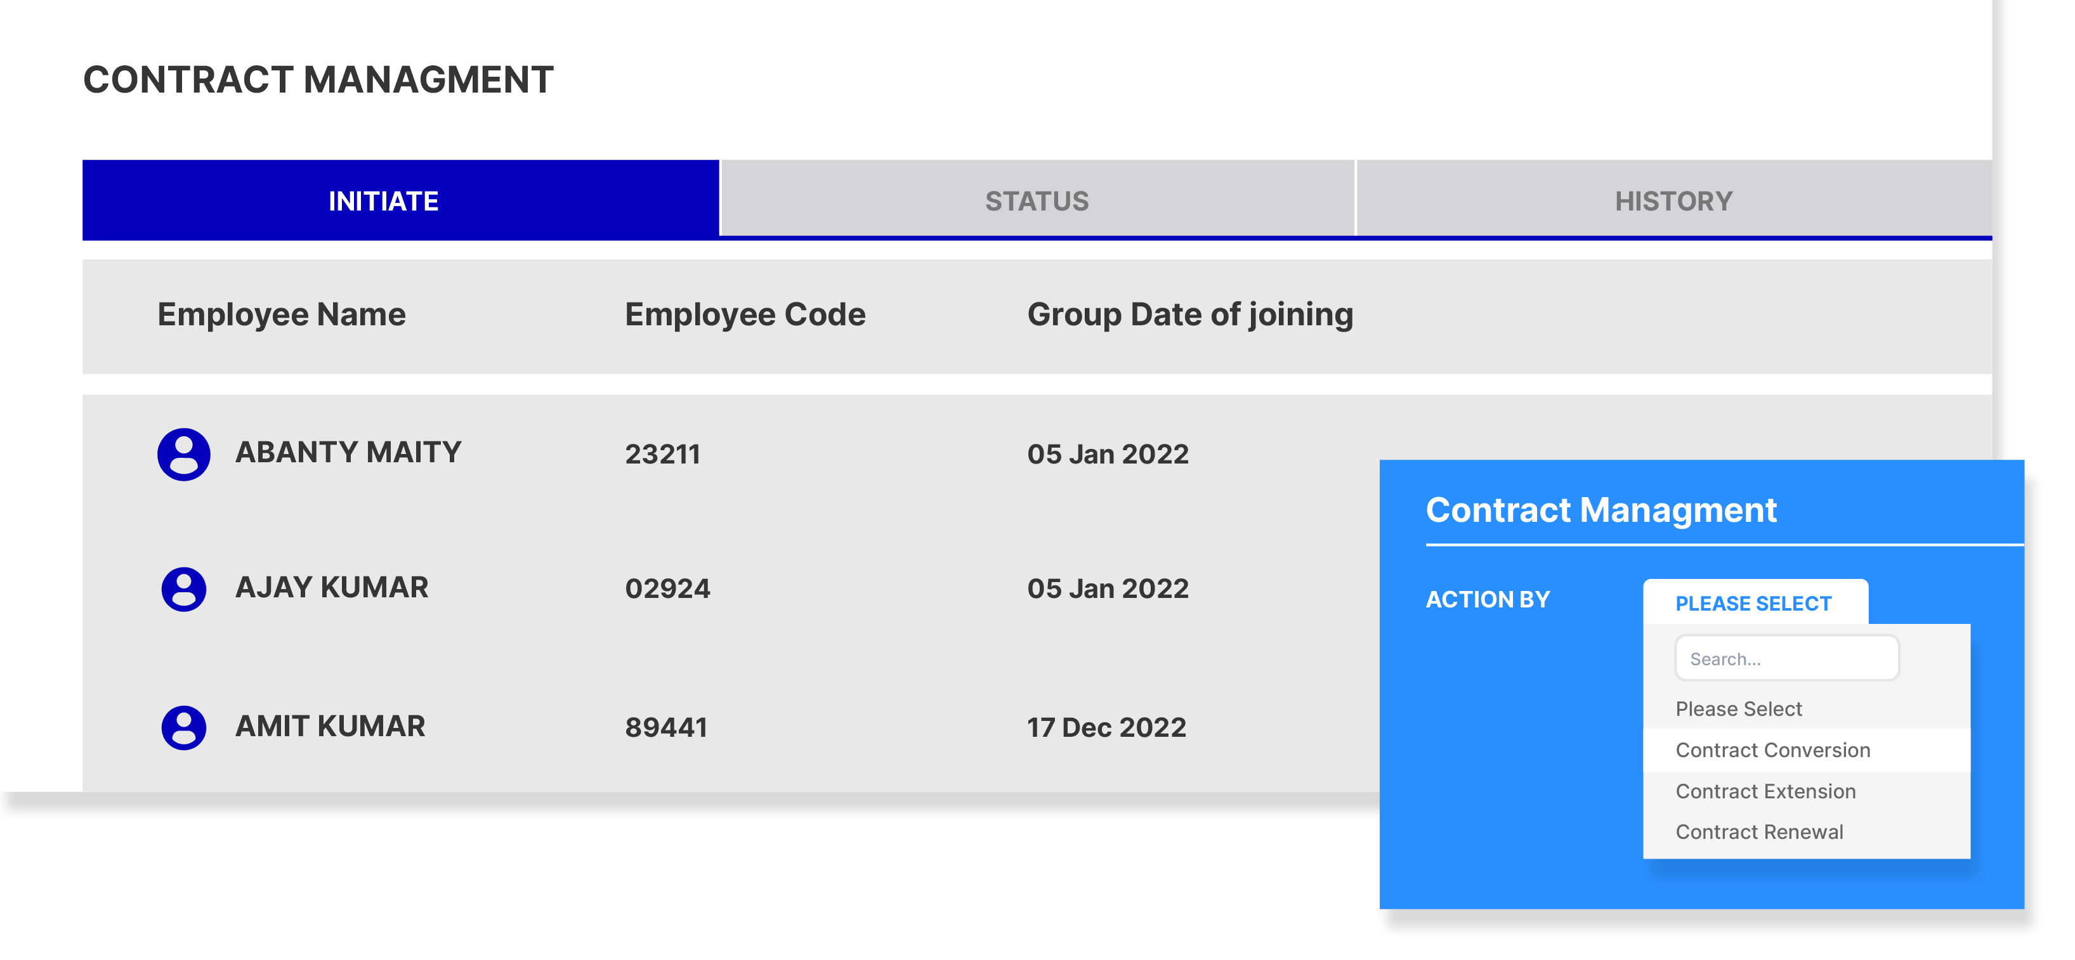This screenshot has width=2075, height=960.
Task: Click the avatar icon beside AMIT KUMAR
Action: pyautogui.click(x=184, y=728)
